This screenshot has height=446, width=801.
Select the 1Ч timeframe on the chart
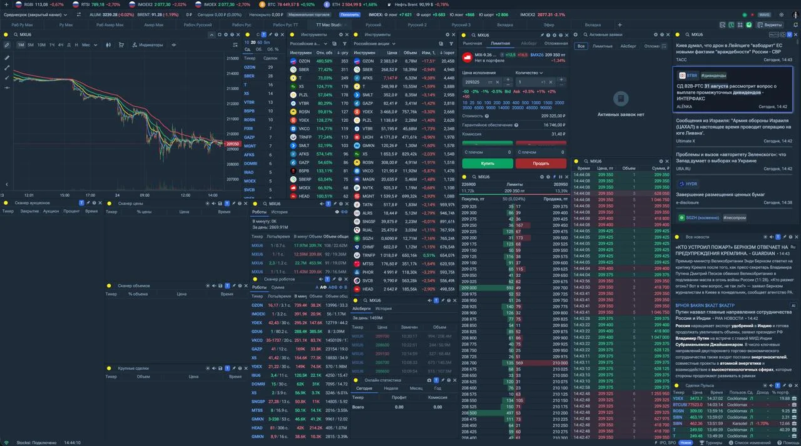pos(52,45)
